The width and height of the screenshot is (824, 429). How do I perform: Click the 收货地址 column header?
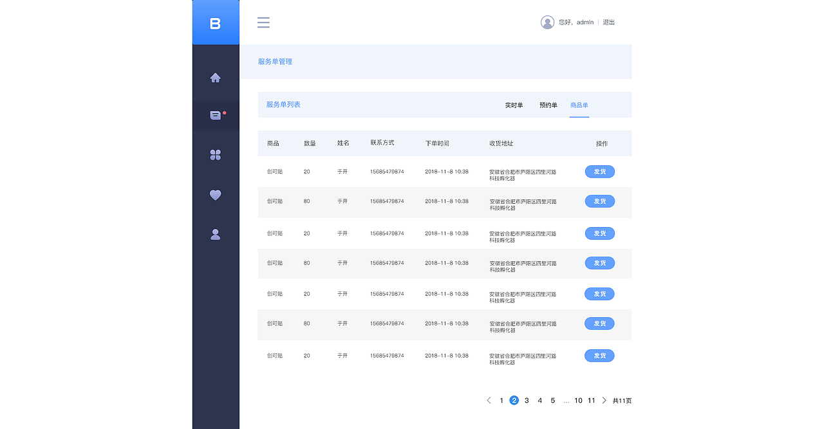pos(501,143)
